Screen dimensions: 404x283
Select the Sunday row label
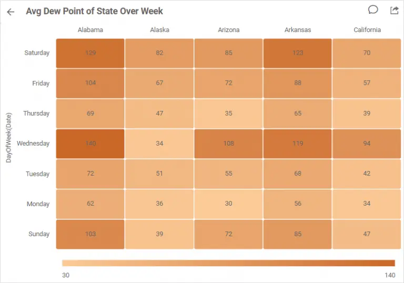38,234
